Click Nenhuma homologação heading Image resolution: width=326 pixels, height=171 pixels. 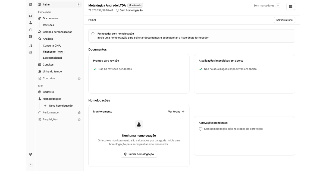click(x=139, y=135)
